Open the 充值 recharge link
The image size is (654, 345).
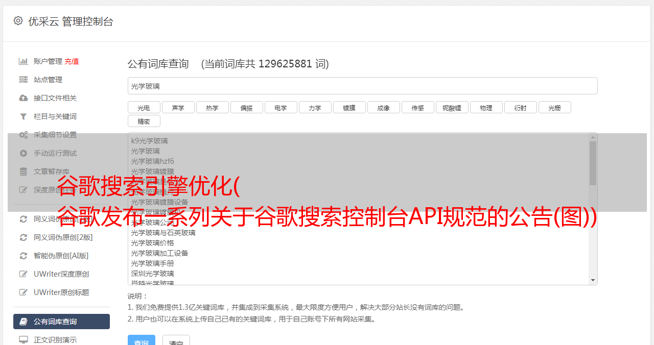click(72, 61)
